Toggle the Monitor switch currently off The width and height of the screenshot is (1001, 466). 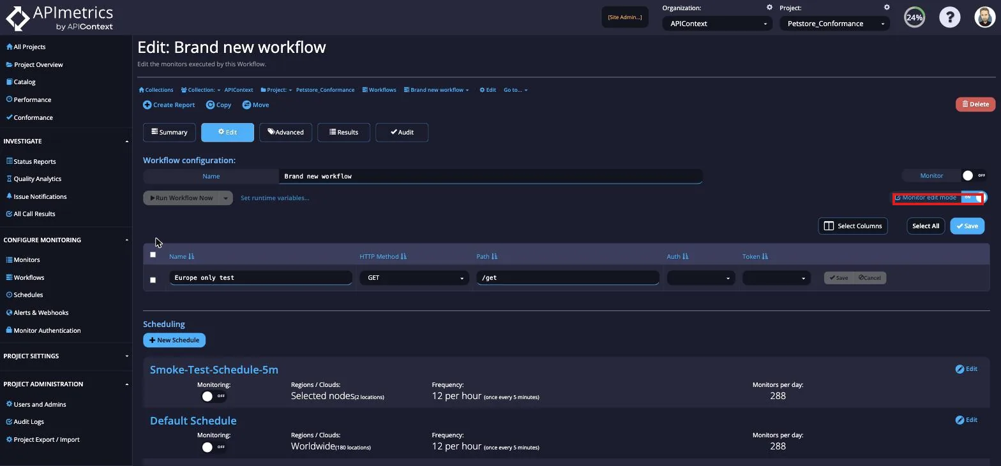(974, 175)
